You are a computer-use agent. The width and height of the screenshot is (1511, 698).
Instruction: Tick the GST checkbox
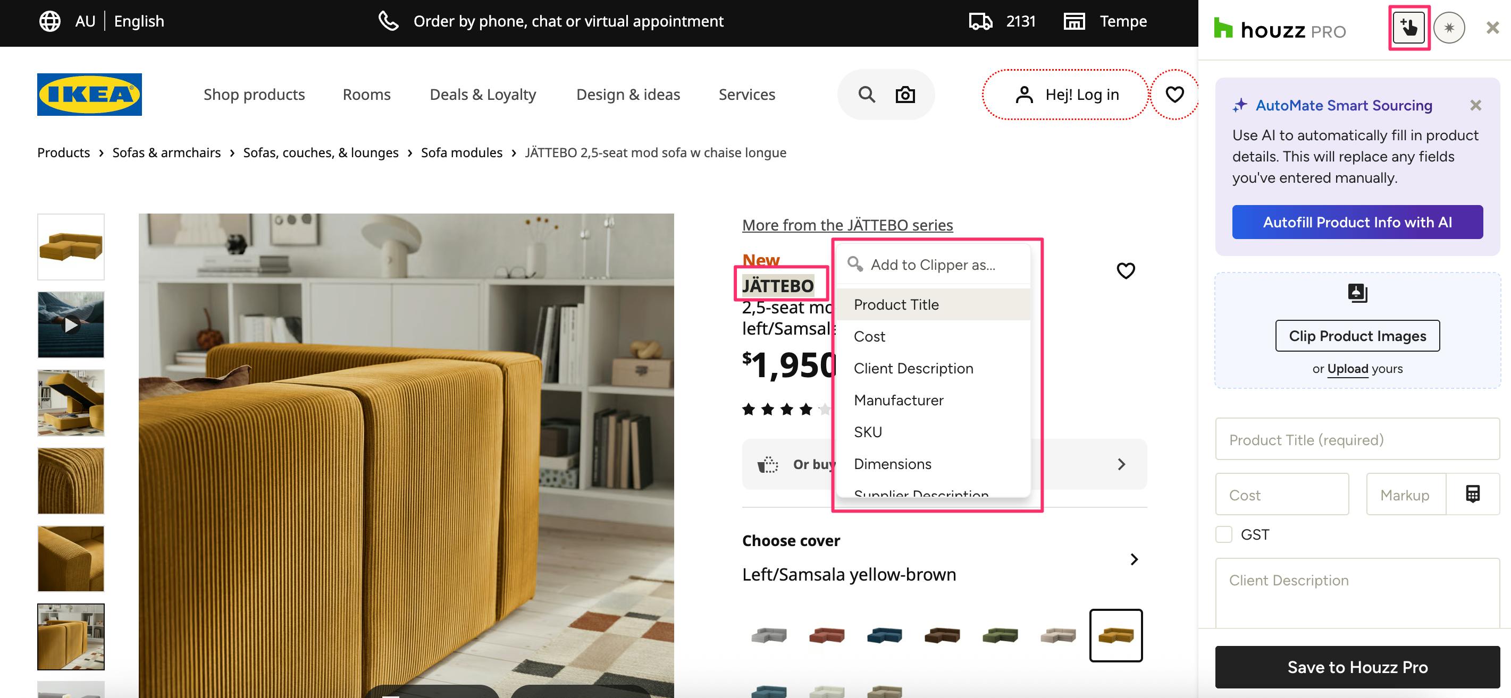[x=1223, y=534]
